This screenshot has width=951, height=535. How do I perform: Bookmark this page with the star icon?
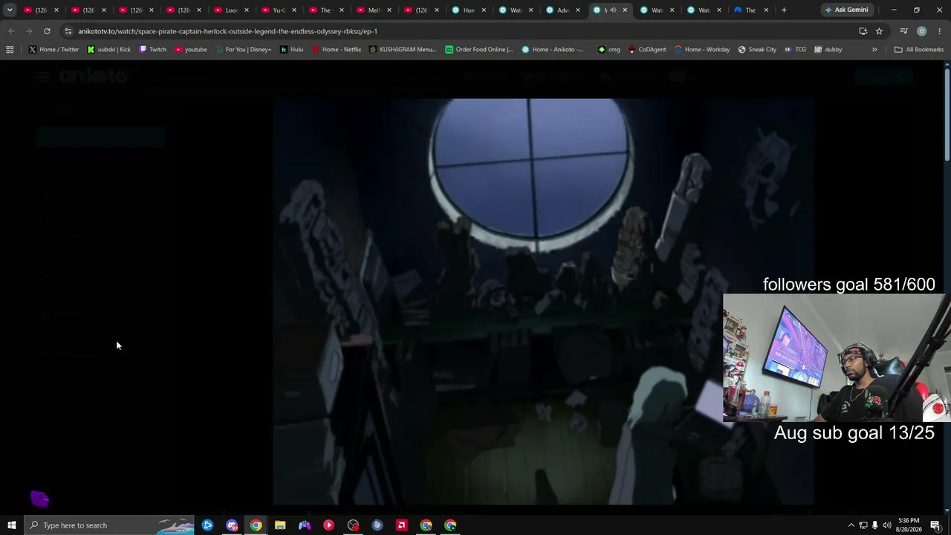point(879,31)
